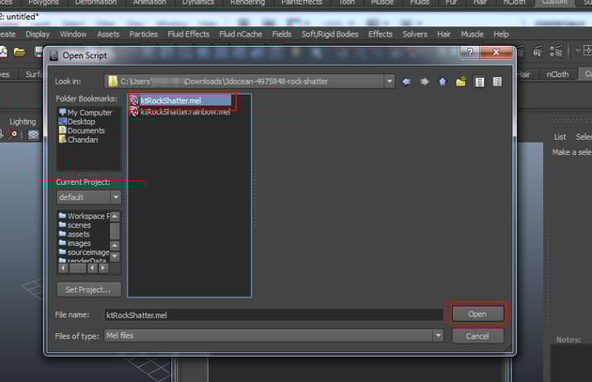This screenshot has height=382, width=592.
Task: Open the Help menu in Maya
Action: point(501,35)
